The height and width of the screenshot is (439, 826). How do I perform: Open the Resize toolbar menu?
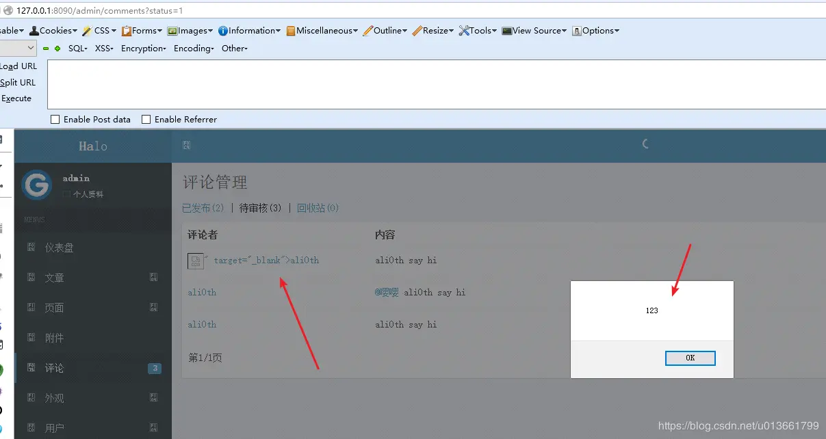(x=433, y=31)
